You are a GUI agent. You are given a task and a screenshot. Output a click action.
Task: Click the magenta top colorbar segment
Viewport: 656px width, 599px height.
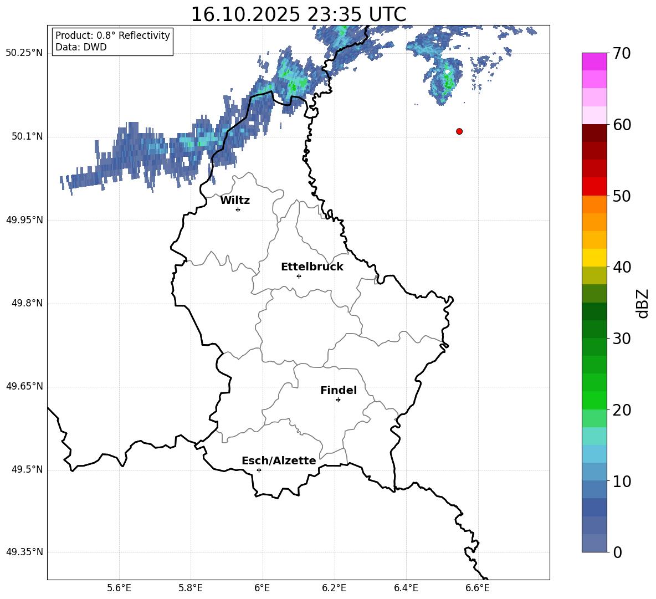[594, 62]
